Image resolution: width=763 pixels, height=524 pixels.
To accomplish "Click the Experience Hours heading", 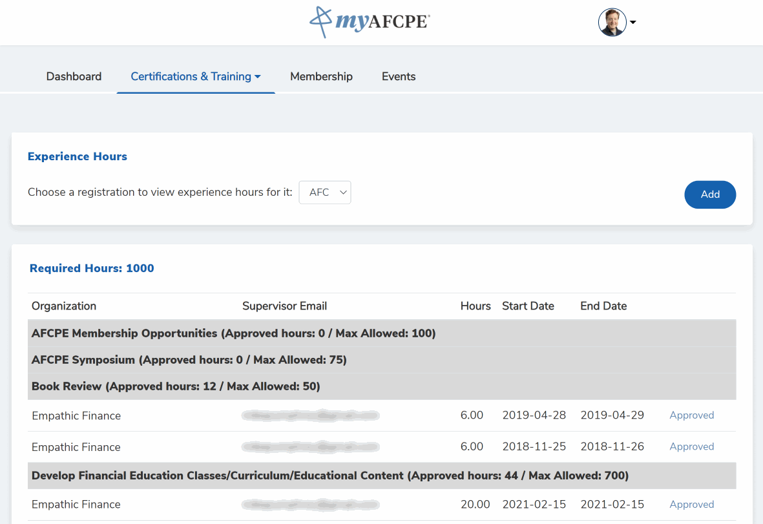I will coord(77,156).
